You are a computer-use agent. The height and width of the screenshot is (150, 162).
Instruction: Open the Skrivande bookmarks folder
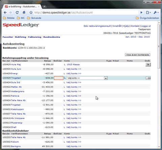[34, 18]
